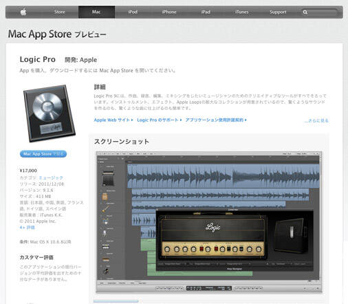Screen dimensions: 348x304
Task: Click into the navigation search field
Action: pos(320,12)
